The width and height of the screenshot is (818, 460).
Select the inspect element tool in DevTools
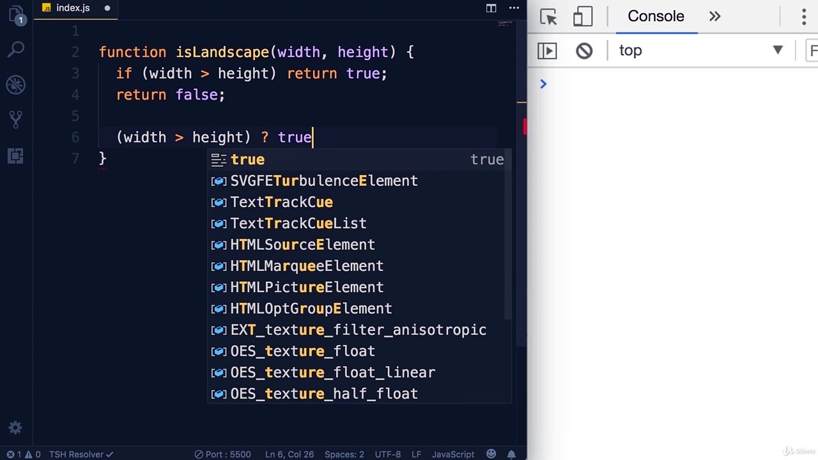point(548,17)
